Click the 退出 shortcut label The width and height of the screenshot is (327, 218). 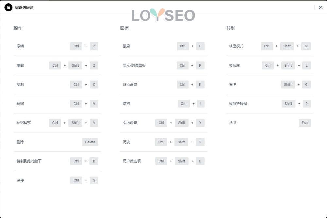tap(233, 123)
